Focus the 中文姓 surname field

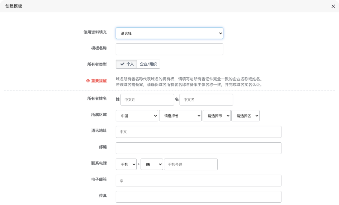(147, 100)
